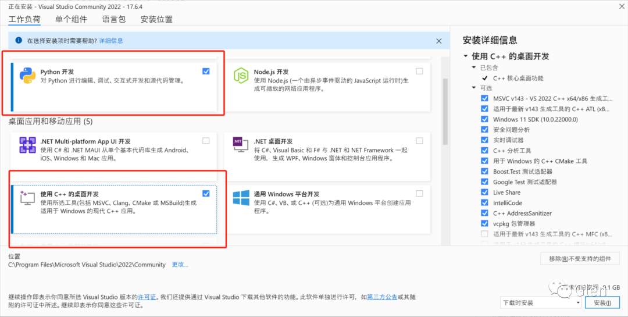The width and height of the screenshot is (628, 317).
Task: Check the 通用 Windows 平台开发 checkbox
Action: click(x=419, y=194)
